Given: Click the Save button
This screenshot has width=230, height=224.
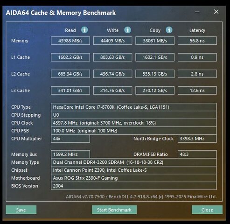Looking at the screenshot, I should 21,210.
